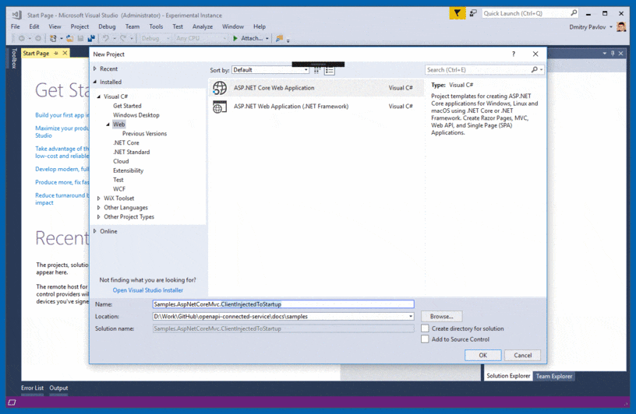Switch to the Team Explorer tab

(554, 377)
